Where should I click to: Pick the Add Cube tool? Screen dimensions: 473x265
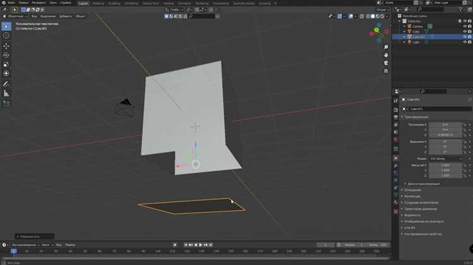coord(6,104)
